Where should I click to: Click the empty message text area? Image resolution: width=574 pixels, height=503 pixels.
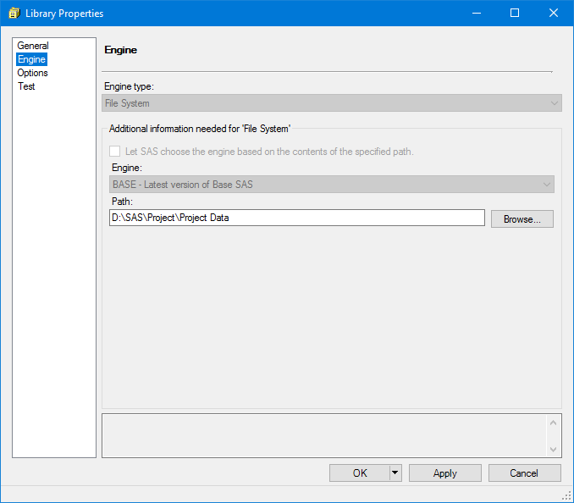pyautogui.click(x=323, y=435)
